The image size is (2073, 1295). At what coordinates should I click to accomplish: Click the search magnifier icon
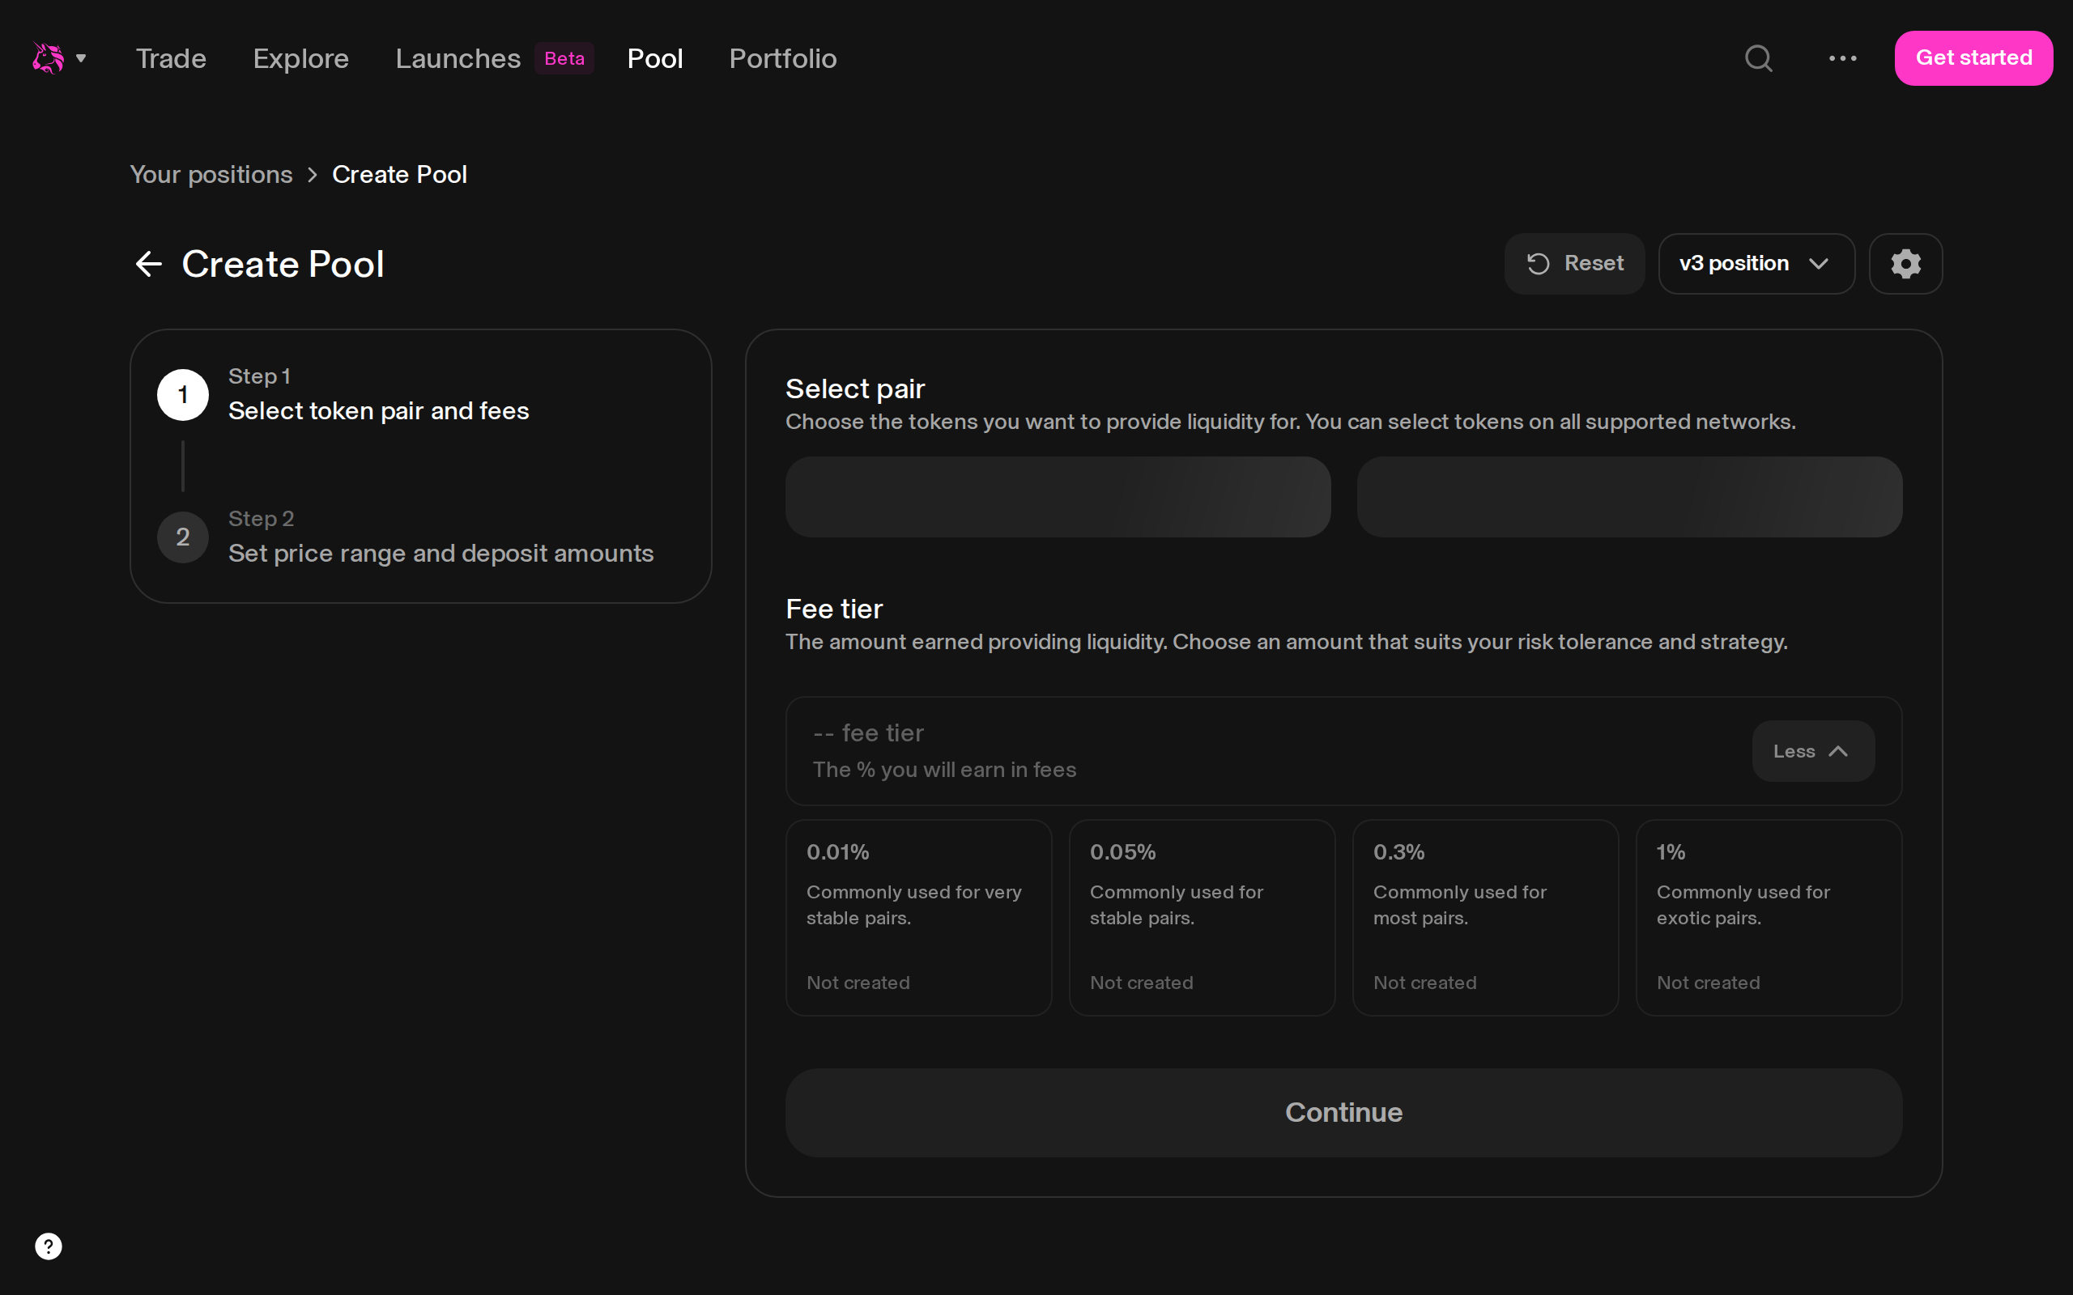1759,58
